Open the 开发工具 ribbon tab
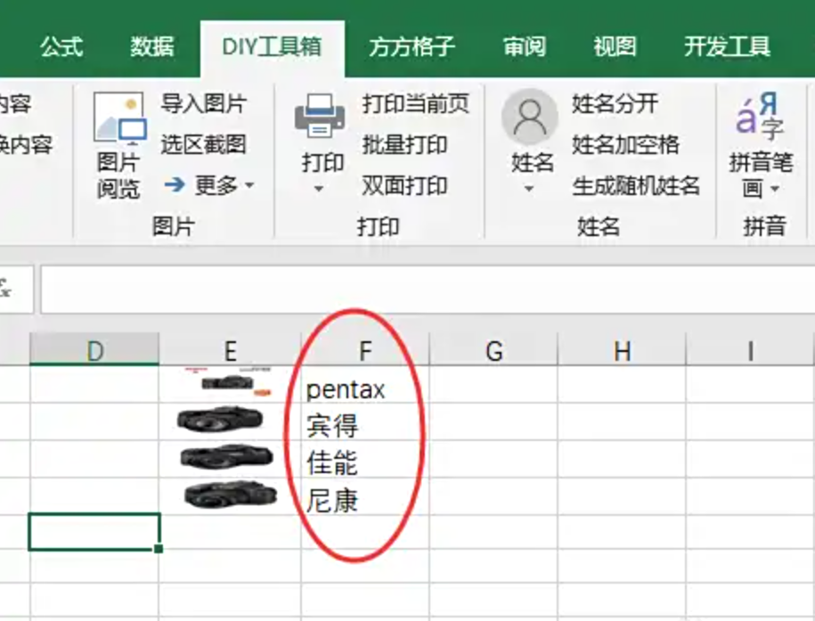Screen dimensions: 815x621 [x=727, y=47]
